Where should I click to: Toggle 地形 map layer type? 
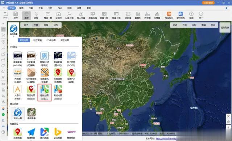56,25
